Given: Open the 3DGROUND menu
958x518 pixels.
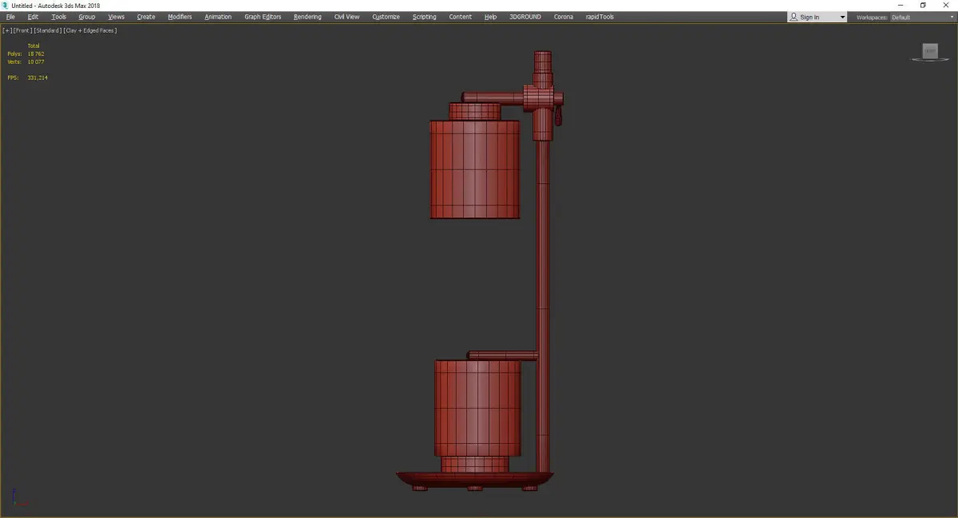Looking at the screenshot, I should (x=525, y=17).
